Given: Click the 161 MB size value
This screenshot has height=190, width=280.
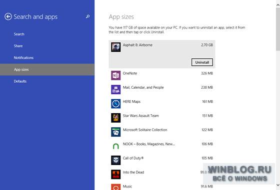Looking at the screenshot, I should [x=207, y=102].
